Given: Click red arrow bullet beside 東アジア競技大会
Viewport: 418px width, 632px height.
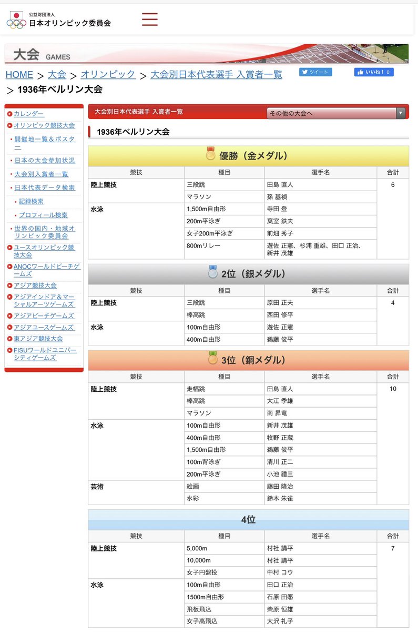Looking at the screenshot, I should [9, 339].
